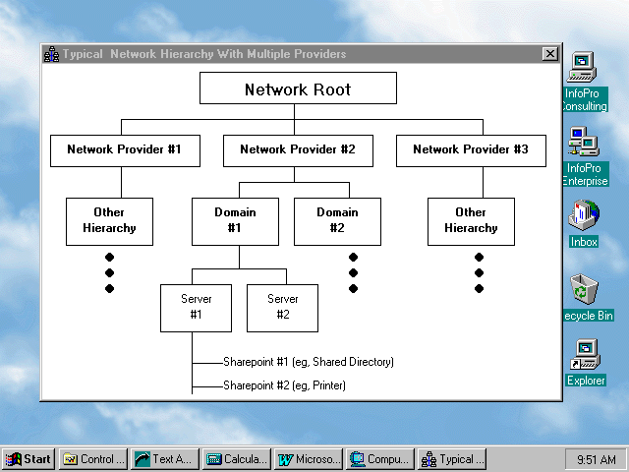Click the 9:51 AM taskbar clock
629x472 pixels.
pyautogui.click(x=594, y=459)
